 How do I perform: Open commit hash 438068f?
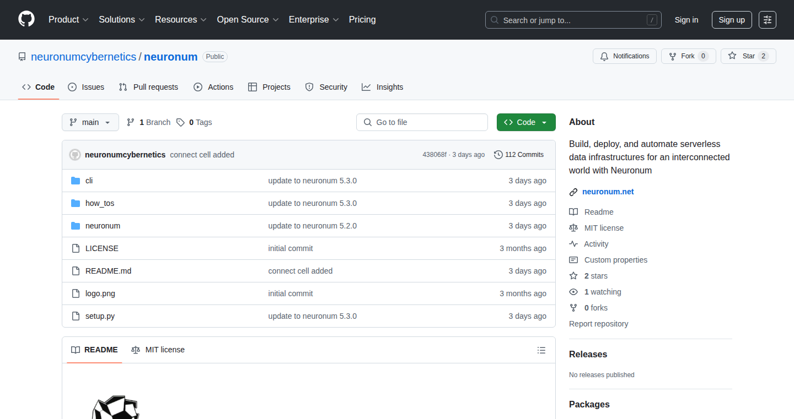(x=434, y=155)
